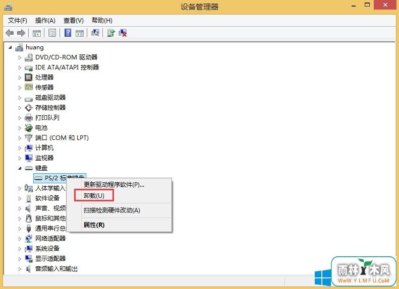Click the 键盘 keyboard category icon
This screenshot has height=289, width=399.
click(x=28, y=168)
